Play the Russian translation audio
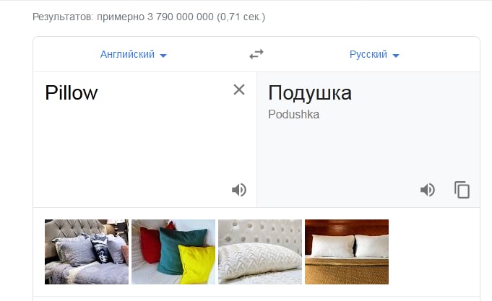 click(428, 190)
